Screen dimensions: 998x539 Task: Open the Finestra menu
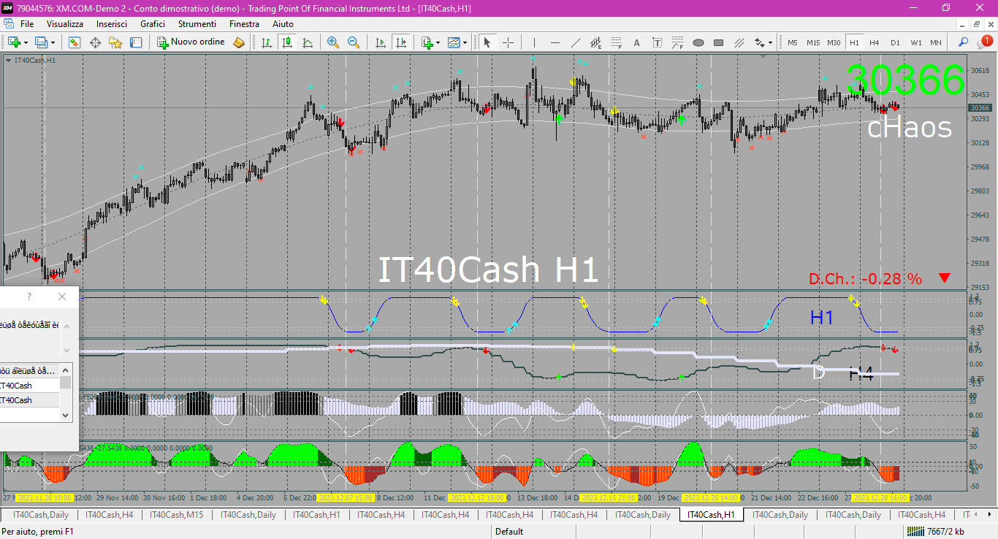(x=244, y=24)
